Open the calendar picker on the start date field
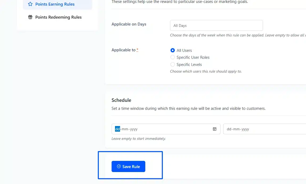Screen dimensions: 306x184 point(214,129)
